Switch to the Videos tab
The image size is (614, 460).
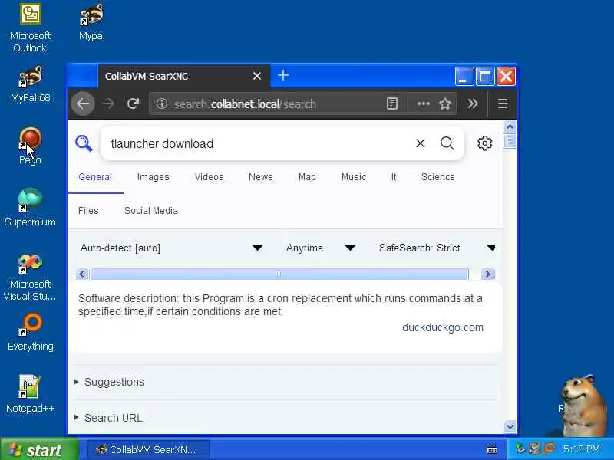tap(209, 177)
